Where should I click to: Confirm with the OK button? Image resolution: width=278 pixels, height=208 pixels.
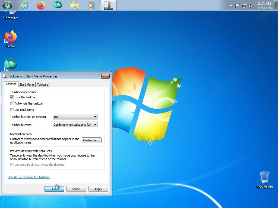[x=54, y=189]
